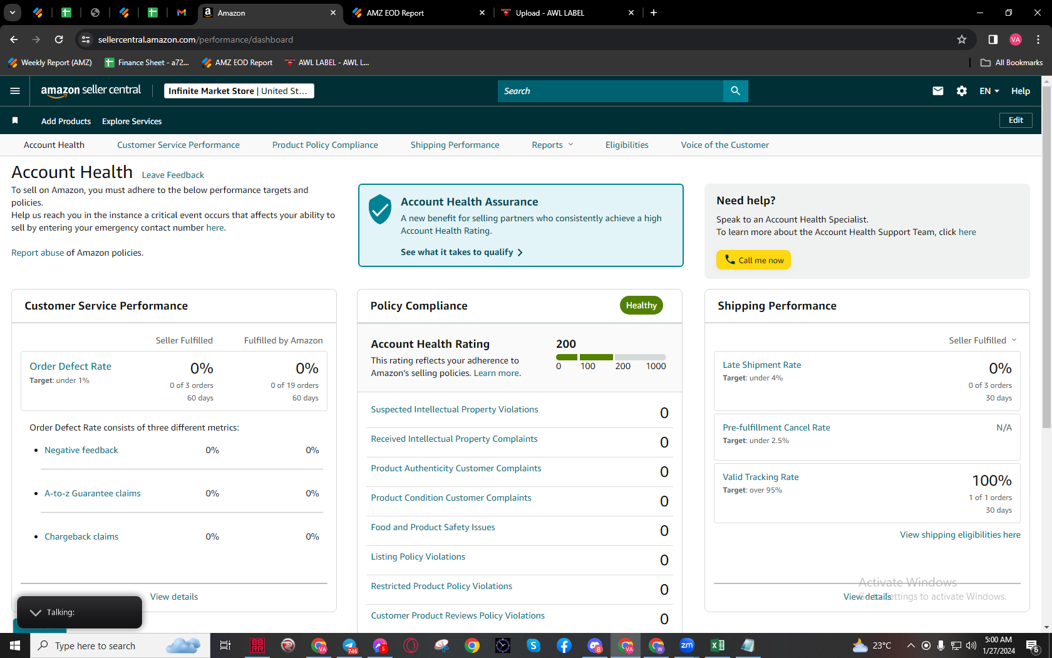Image resolution: width=1052 pixels, height=658 pixels.
Task: Open Voice of the Customer tab
Action: pyautogui.click(x=725, y=145)
